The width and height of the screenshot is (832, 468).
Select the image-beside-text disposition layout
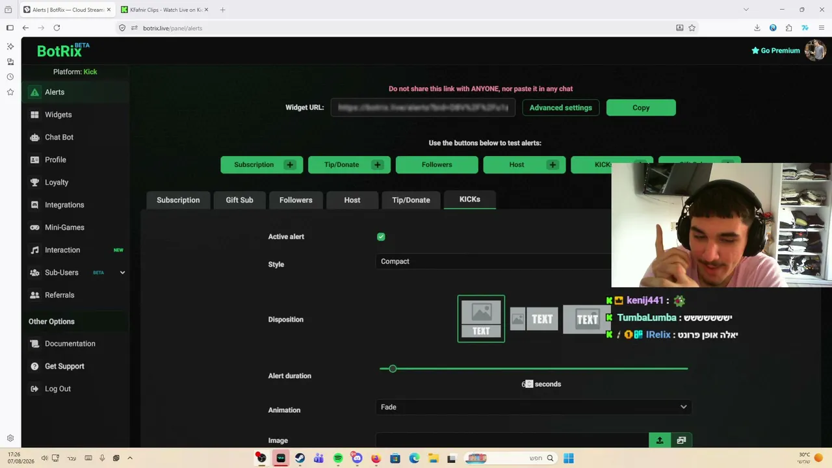click(534, 319)
